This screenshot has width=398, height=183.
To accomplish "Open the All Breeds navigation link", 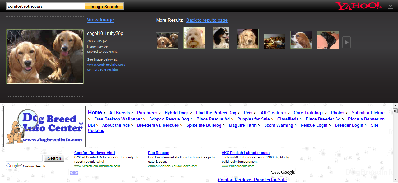I will coord(119,113).
